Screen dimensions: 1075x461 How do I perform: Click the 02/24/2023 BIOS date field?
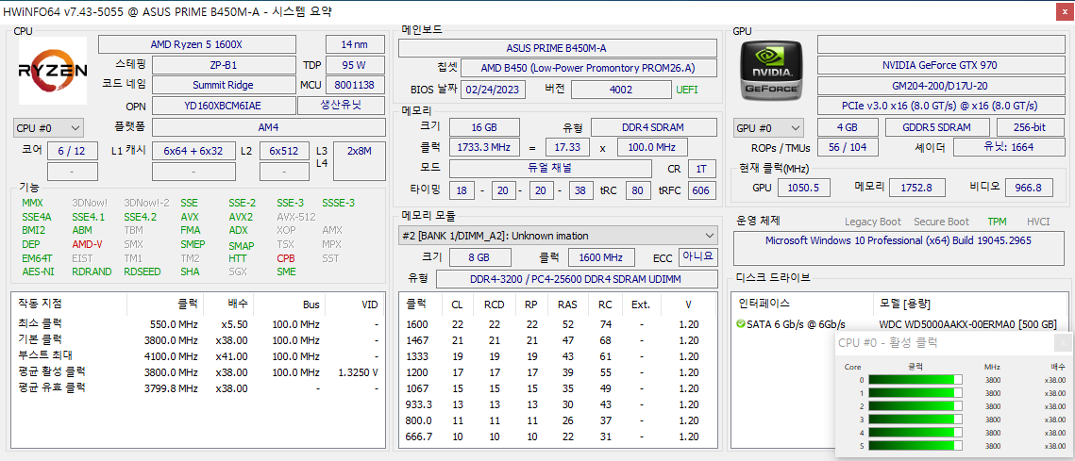click(494, 90)
